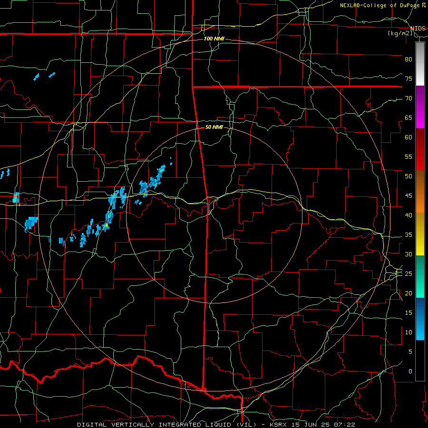
Task: Click the two small echoes in upper left
Action: click(x=44, y=76)
